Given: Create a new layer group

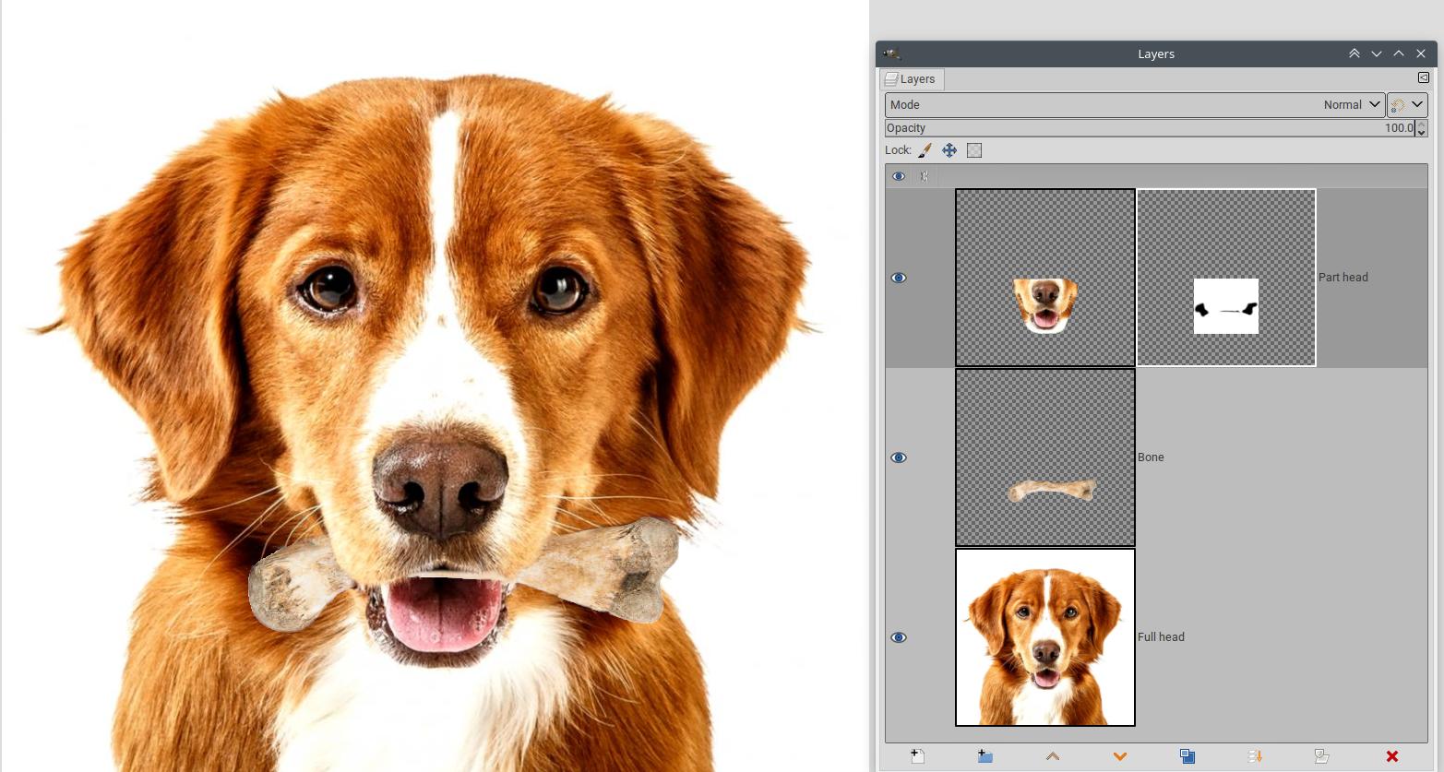Looking at the screenshot, I should coord(985,756).
